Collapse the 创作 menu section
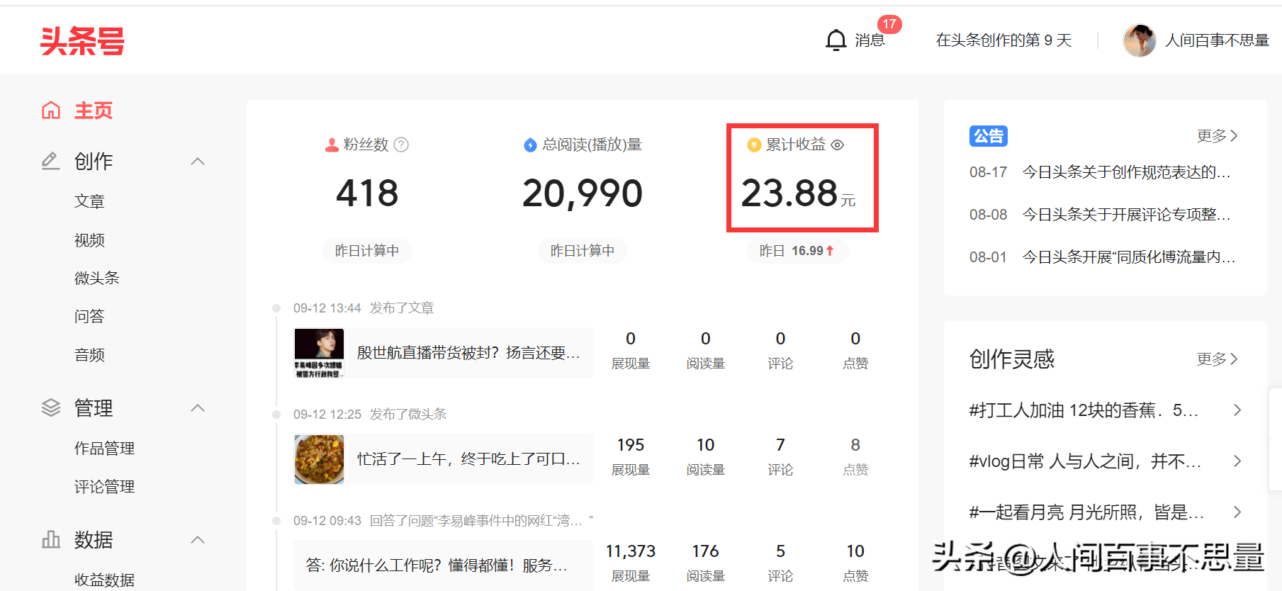The width and height of the screenshot is (1282, 591). [198, 162]
